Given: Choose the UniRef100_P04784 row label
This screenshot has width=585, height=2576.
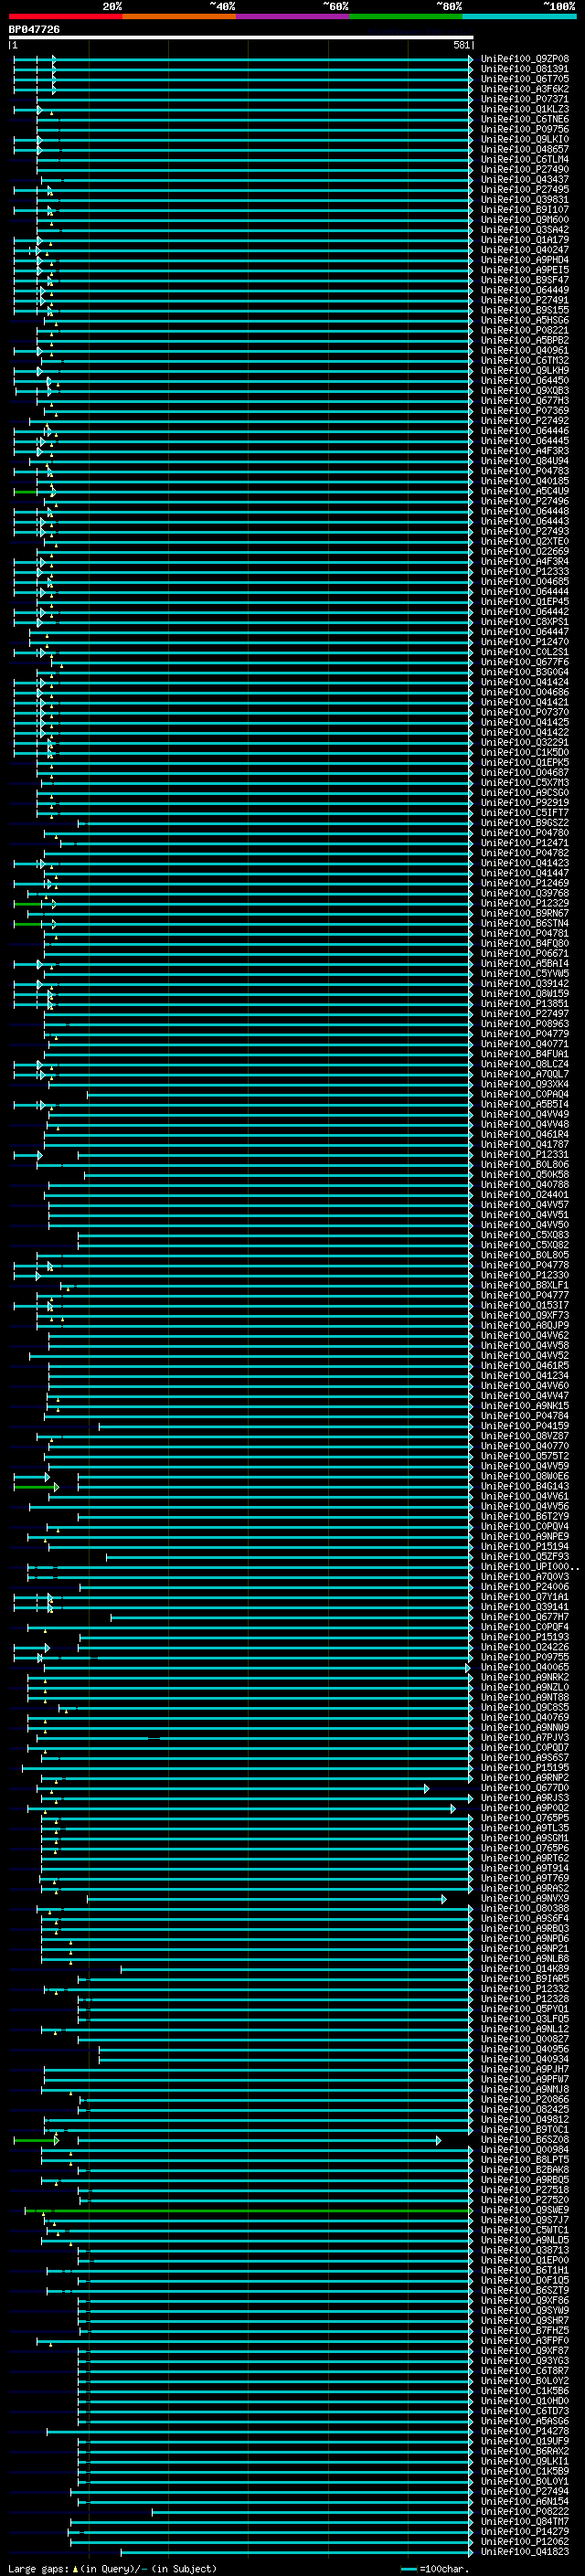Looking at the screenshot, I should (525, 1415).
